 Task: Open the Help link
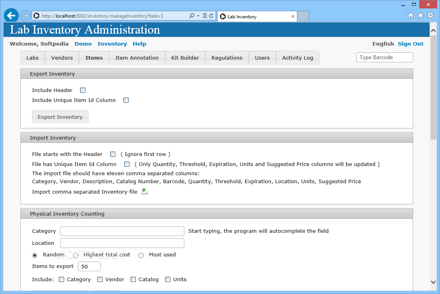point(139,44)
